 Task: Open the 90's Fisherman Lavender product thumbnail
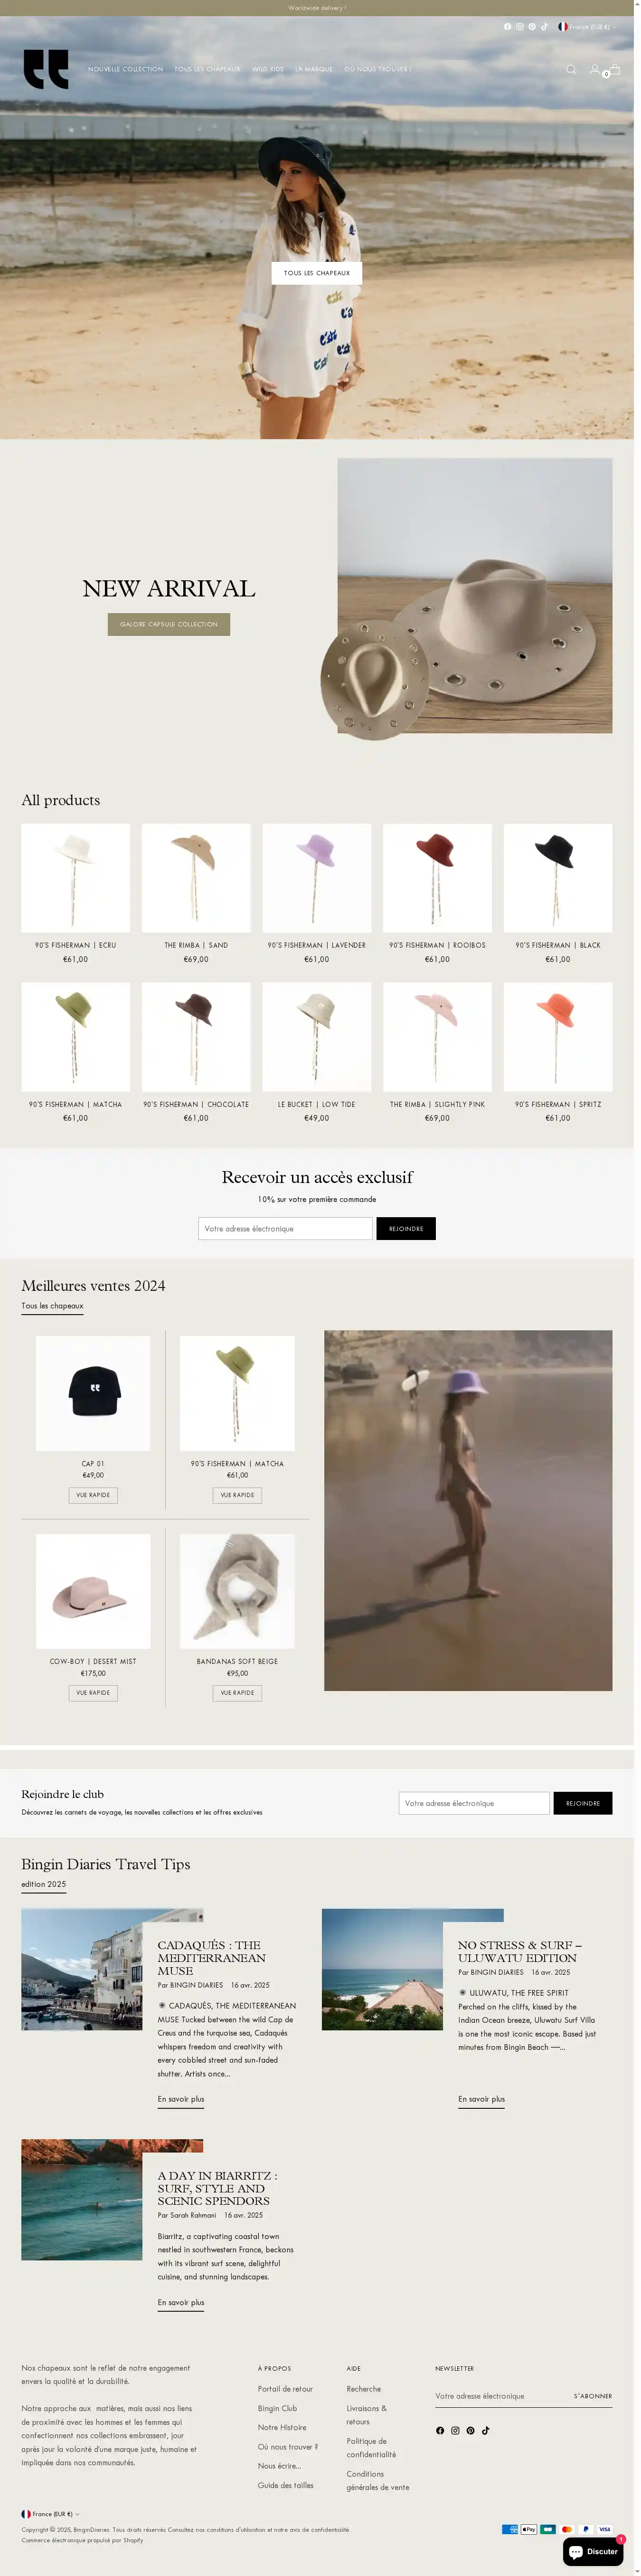pos(317,878)
